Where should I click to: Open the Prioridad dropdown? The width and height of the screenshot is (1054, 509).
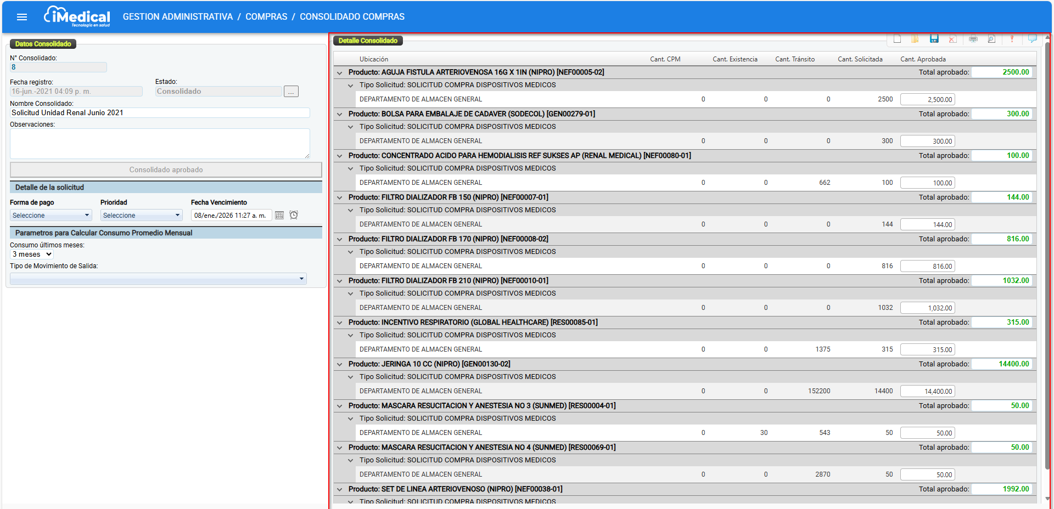(142, 215)
